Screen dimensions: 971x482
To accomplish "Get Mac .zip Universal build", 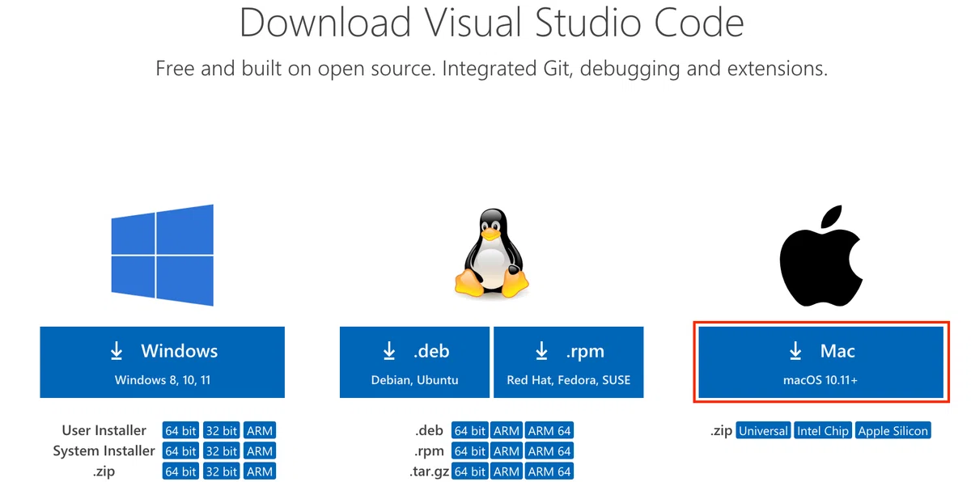I will click(763, 430).
